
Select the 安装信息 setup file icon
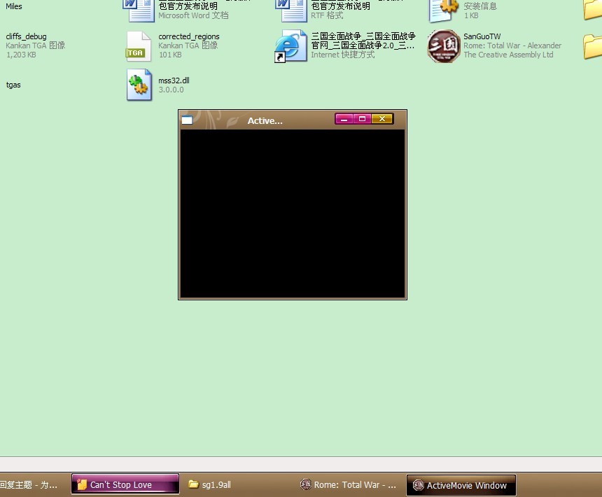444,10
